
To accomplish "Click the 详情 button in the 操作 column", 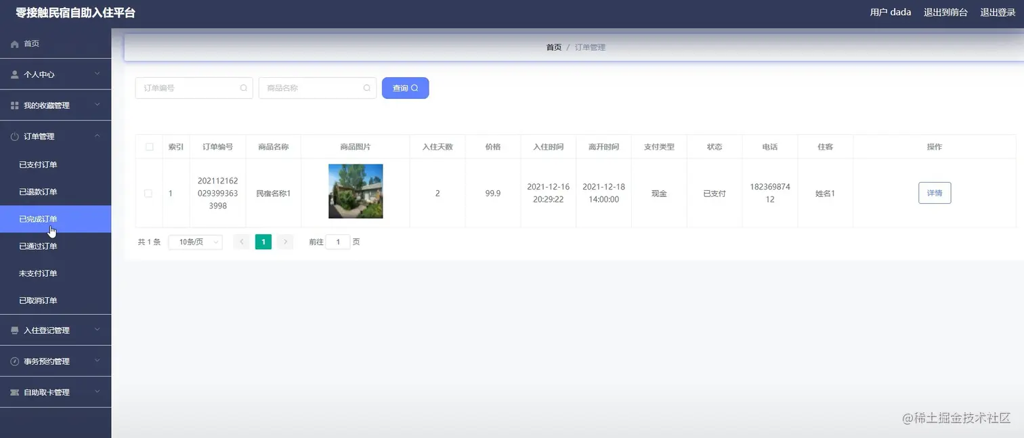I will [934, 192].
